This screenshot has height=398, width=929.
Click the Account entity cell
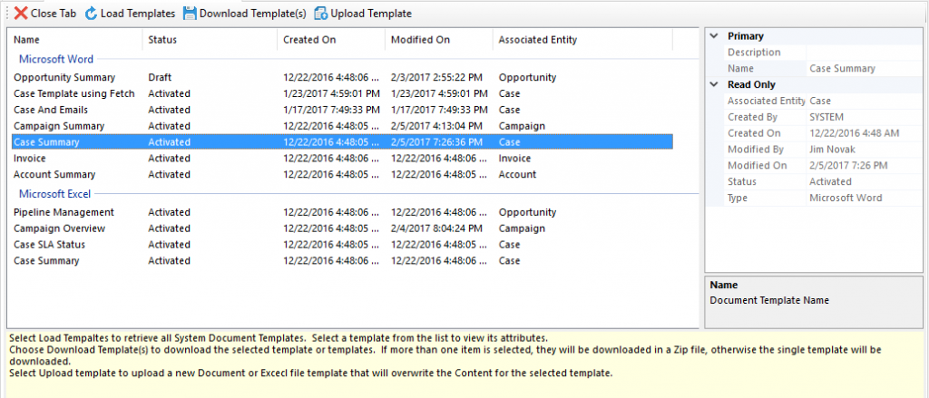coord(517,175)
